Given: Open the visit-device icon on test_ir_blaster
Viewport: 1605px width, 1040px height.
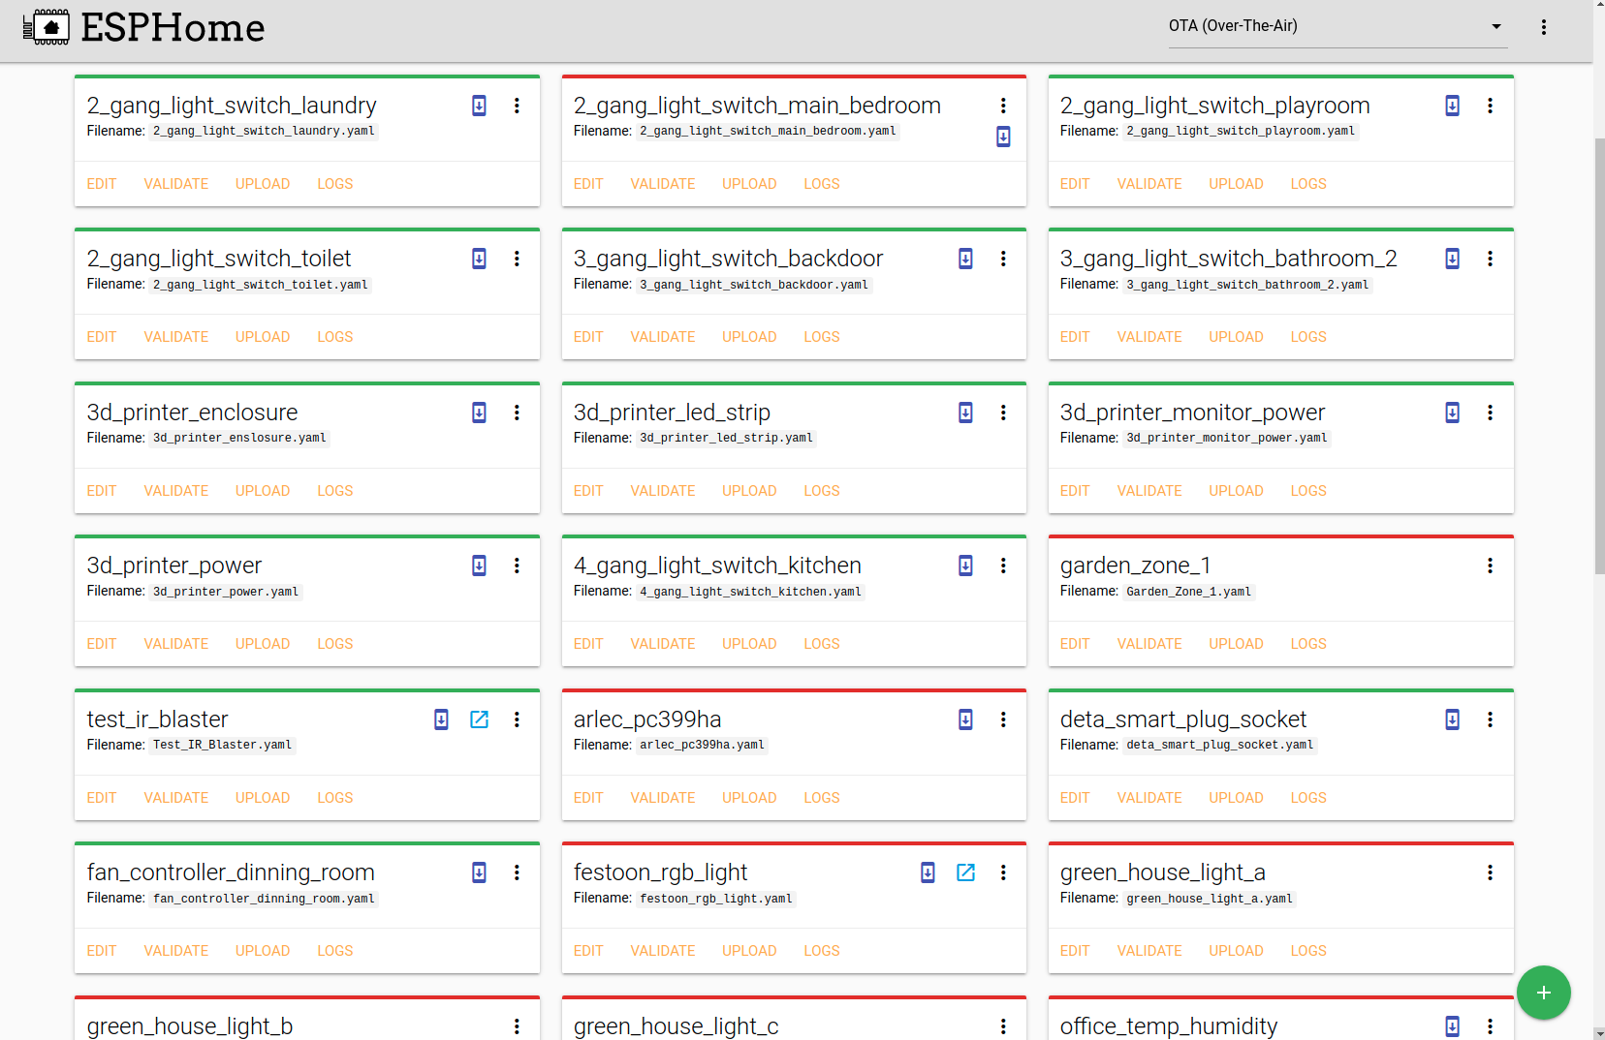Looking at the screenshot, I should [480, 719].
